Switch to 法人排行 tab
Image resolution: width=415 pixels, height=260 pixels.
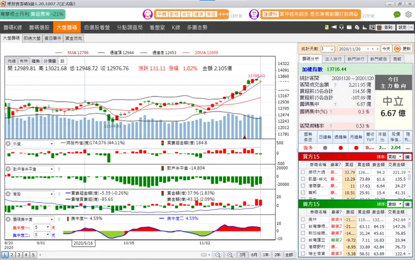[x=333, y=59]
